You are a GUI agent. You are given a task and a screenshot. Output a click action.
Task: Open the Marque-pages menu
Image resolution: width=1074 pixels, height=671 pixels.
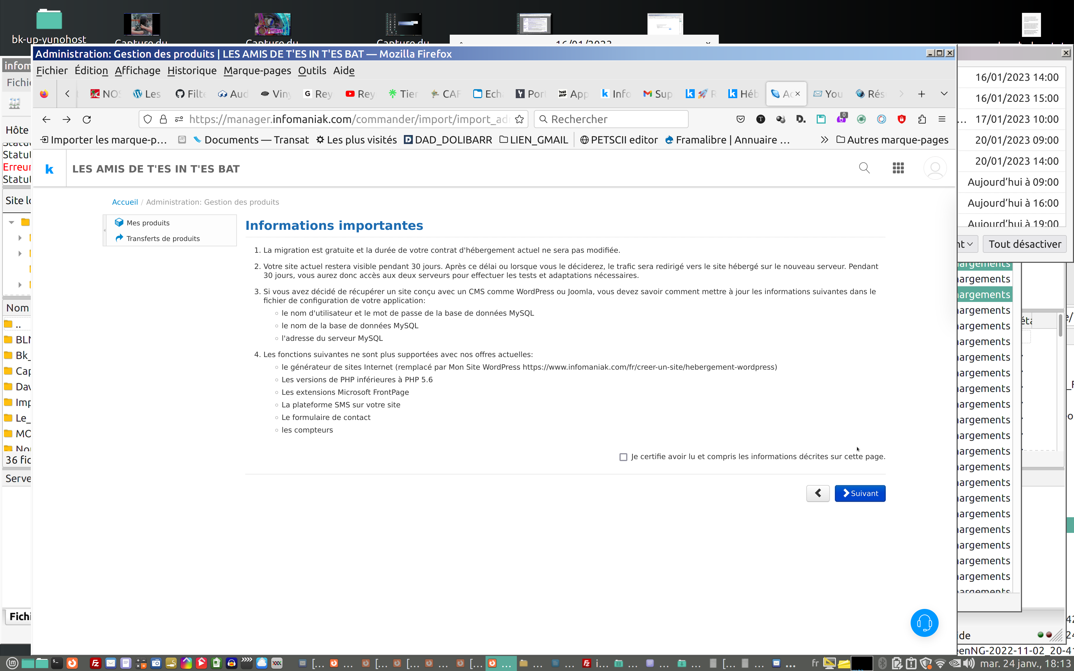click(x=257, y=70)
